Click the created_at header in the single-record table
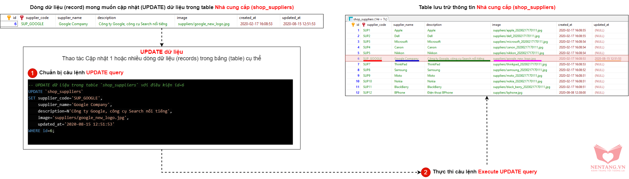The height and width of the screenshot is (179, 629). click(x=247, y=18)
